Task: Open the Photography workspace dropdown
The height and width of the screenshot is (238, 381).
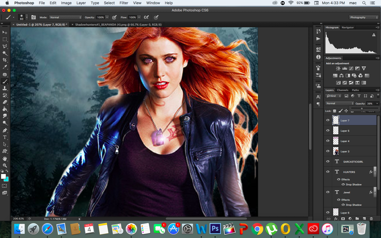Action: point(364,17)
